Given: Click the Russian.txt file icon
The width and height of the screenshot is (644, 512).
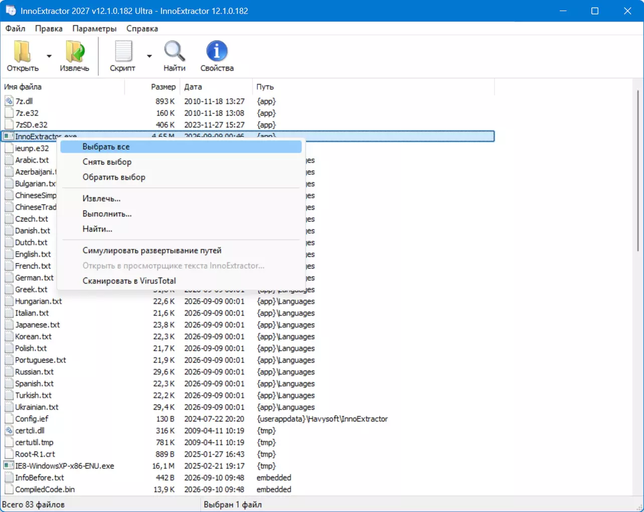Looking at the screenshot, I should click(9, 372).
